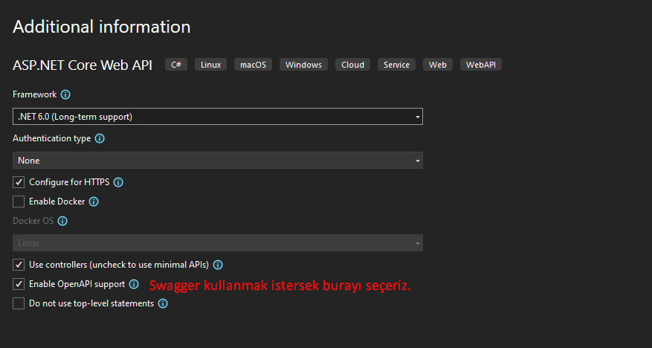The height and width of the screenshot is (348, 652).
Task: Click the Framework label
Action: [34, 94]
